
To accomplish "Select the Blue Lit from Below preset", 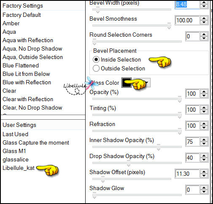I will coord(26,74).
